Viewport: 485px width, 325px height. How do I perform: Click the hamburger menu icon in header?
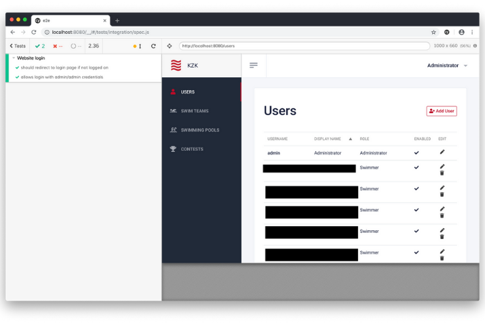click(254, 65)
